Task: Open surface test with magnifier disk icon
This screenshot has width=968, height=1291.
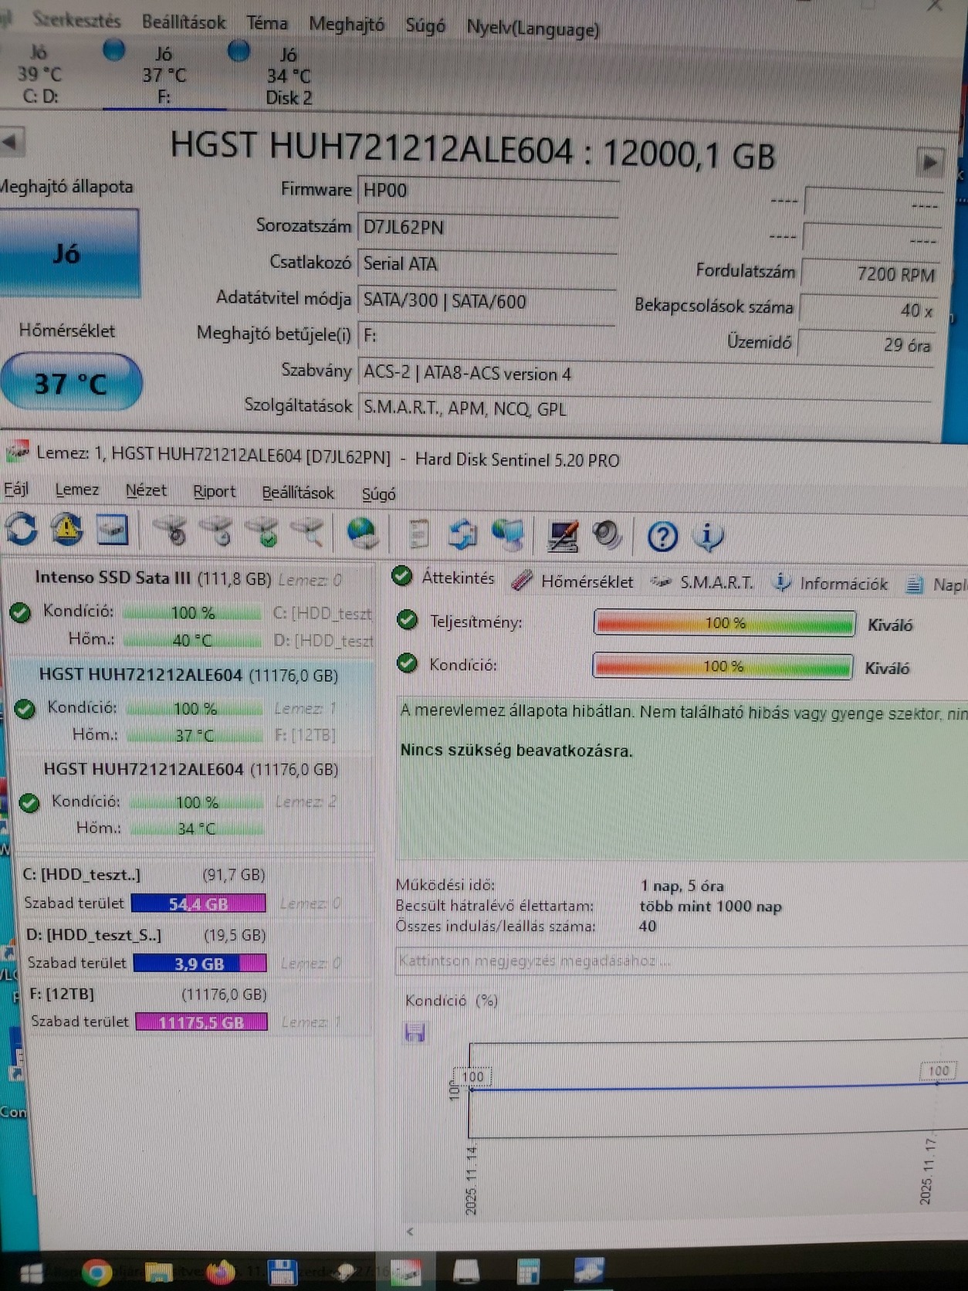Action: click(307, 532)
